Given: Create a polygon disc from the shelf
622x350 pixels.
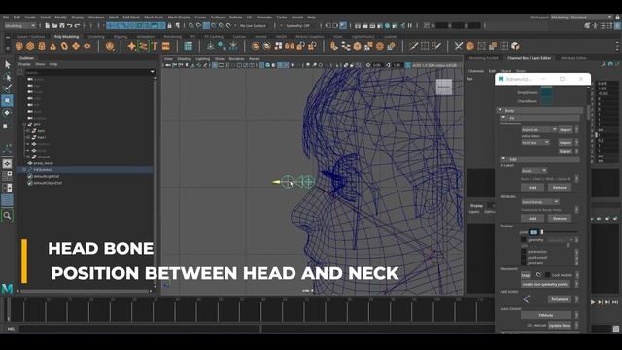Looking at the screenshot, I should tap(86, 46).
